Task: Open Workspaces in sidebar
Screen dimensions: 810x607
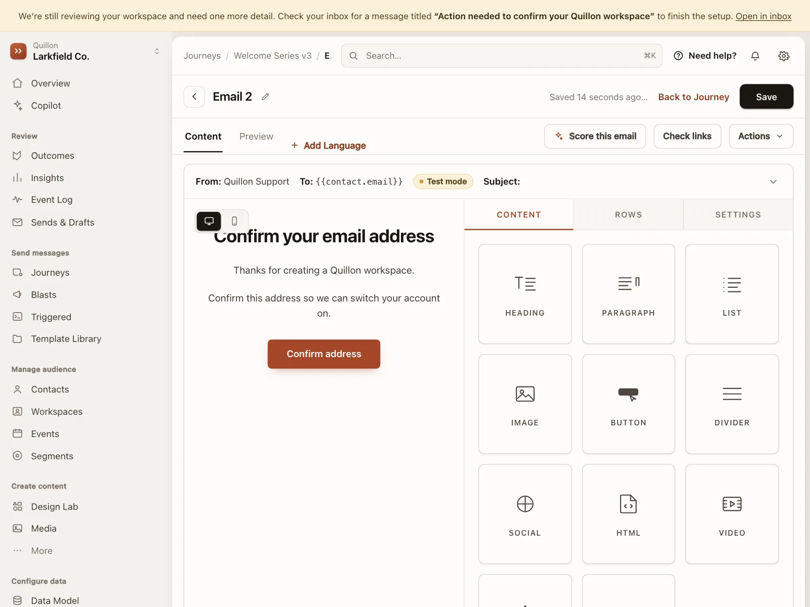Action: (57, 412)
